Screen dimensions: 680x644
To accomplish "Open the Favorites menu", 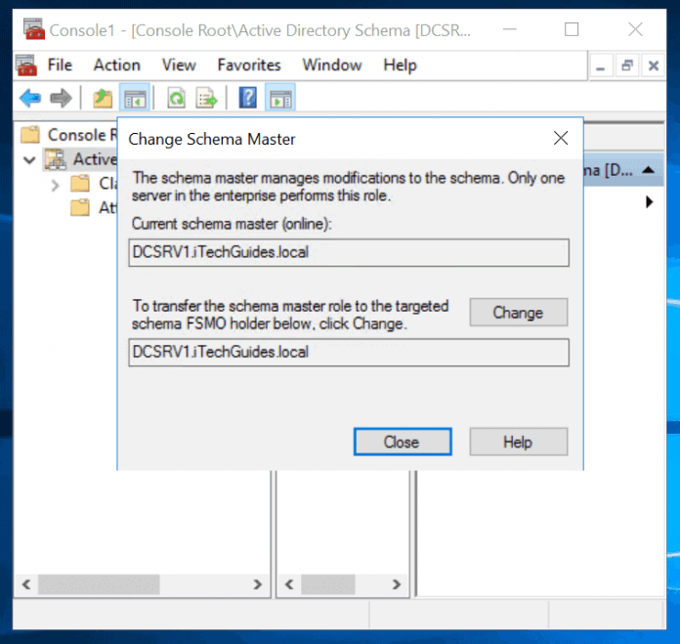I will click(249, 65).
